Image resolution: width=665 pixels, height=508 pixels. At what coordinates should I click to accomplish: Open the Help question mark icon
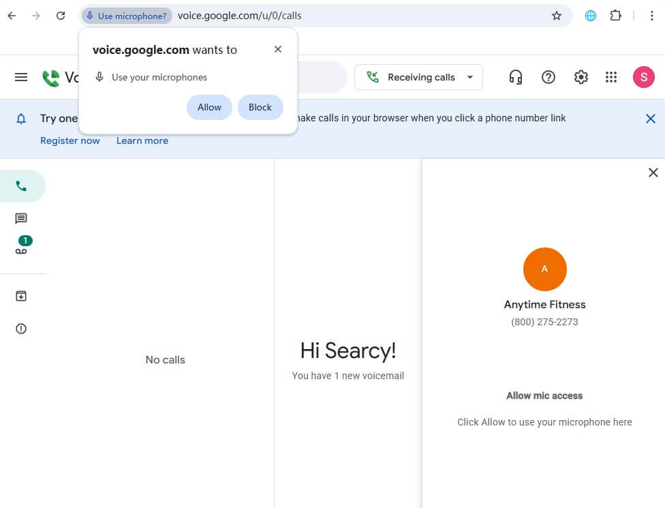click(x=548, y=77)
